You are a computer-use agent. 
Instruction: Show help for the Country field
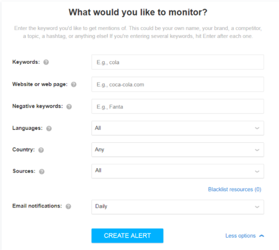pos(41,150)
